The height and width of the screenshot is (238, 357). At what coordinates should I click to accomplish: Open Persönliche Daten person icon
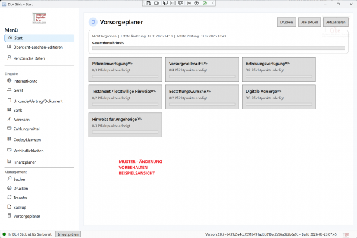pos(8,58)
